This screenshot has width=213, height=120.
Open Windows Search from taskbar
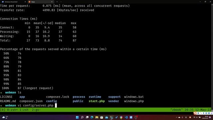[x=82, y=117]
